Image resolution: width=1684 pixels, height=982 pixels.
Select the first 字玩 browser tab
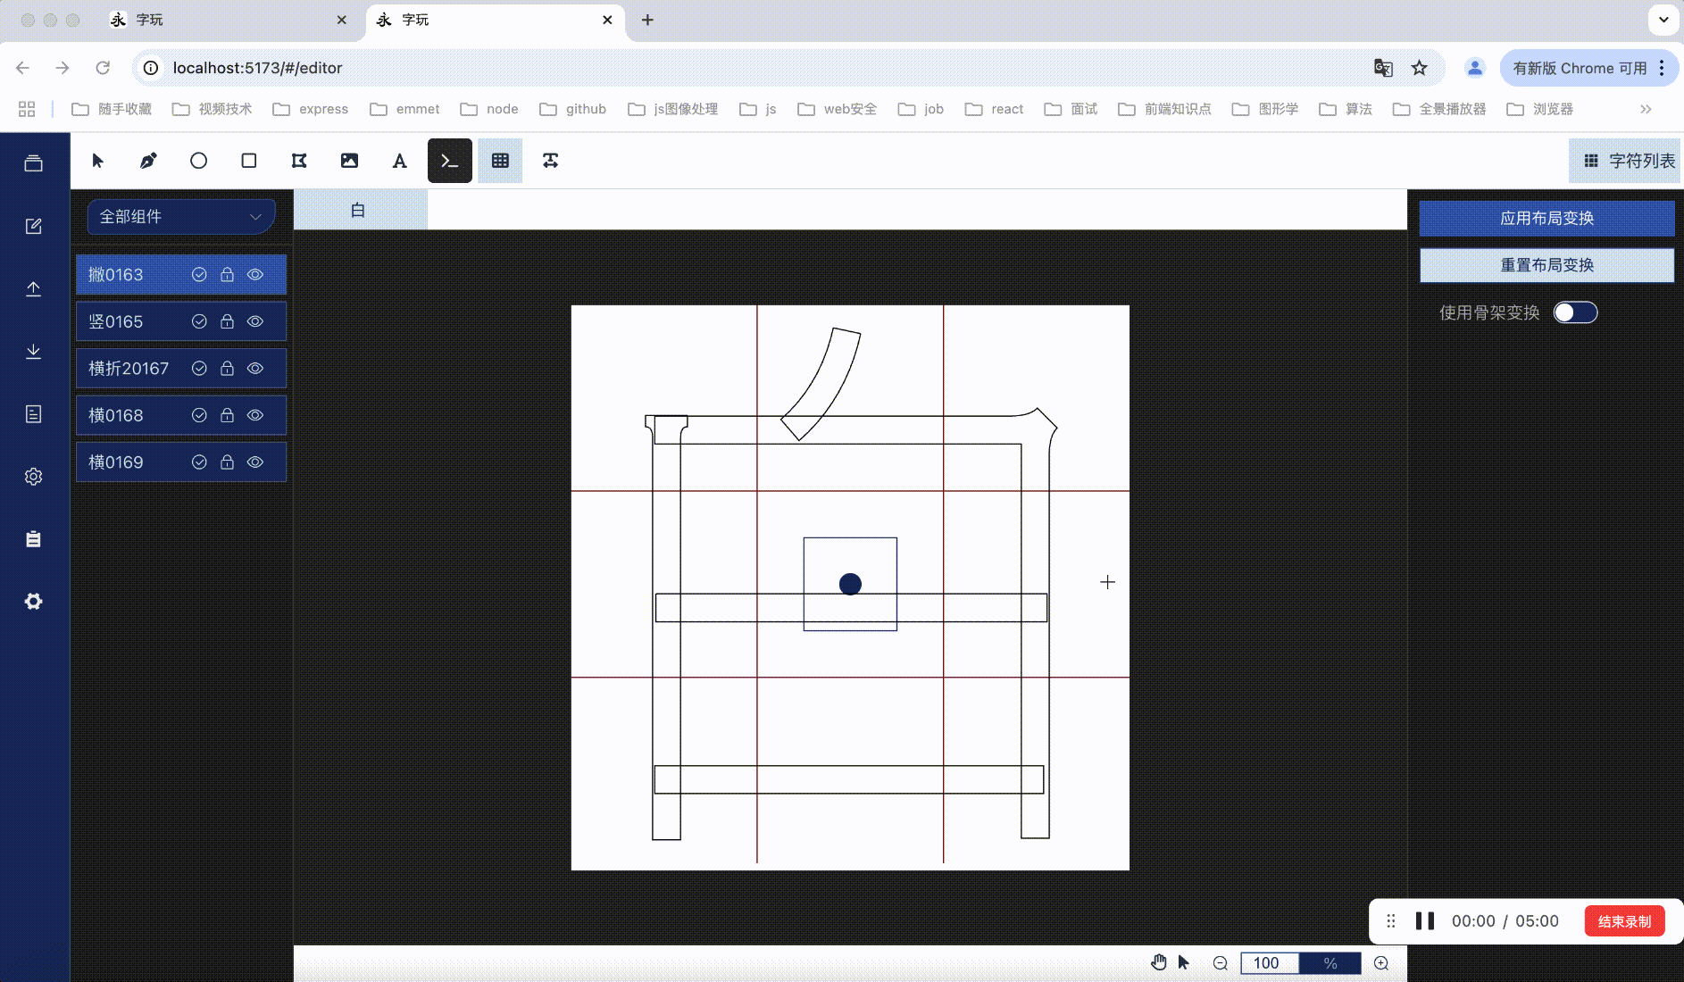coord(223,19)
